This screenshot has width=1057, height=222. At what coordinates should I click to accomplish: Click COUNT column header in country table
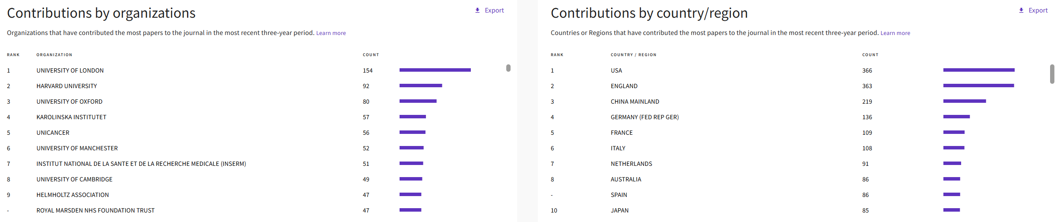(870, 55)
